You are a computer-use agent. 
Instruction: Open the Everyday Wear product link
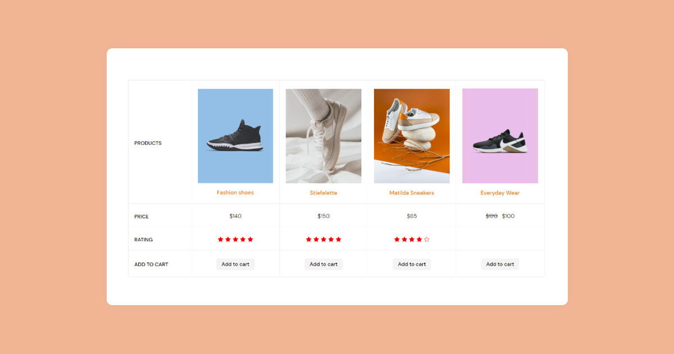pos(500,193)
